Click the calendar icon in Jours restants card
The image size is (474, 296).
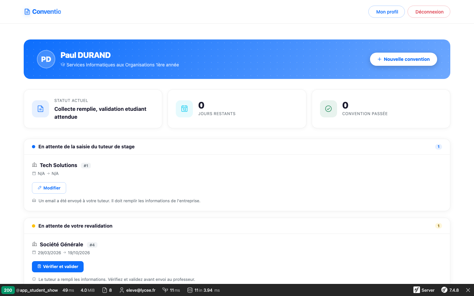(184, 109)
